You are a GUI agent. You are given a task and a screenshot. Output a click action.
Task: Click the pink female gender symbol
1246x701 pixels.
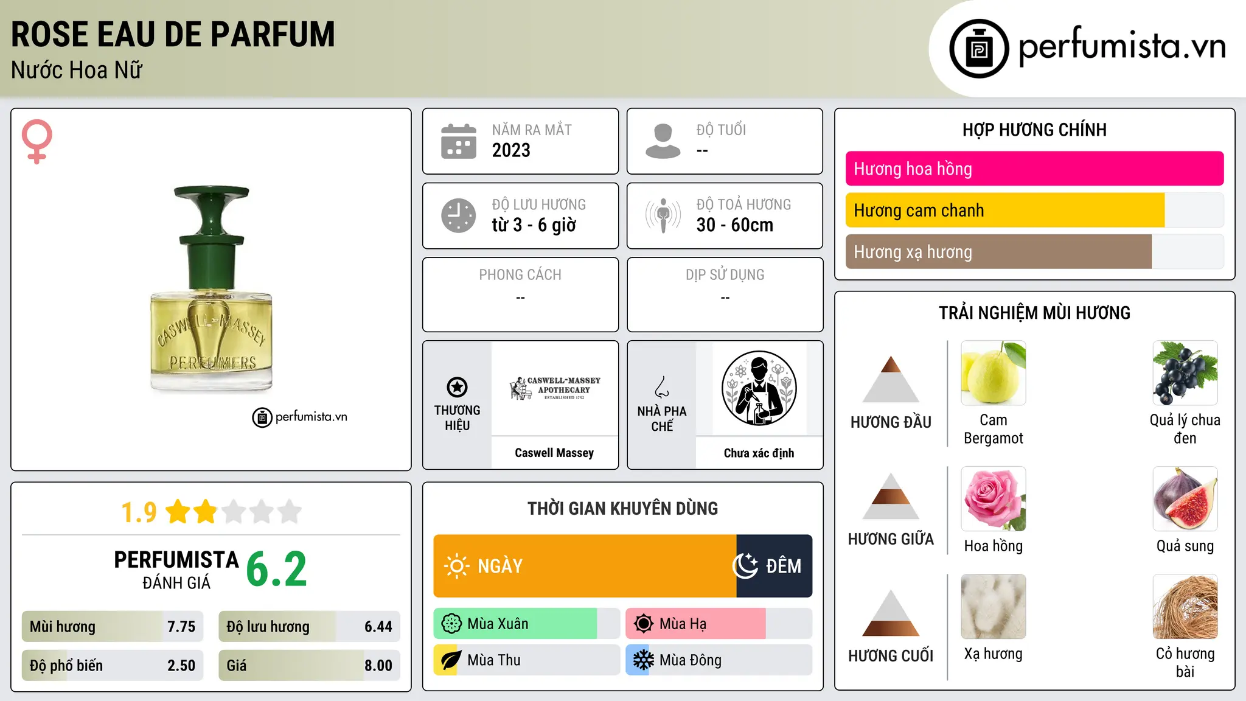(37, 141)
